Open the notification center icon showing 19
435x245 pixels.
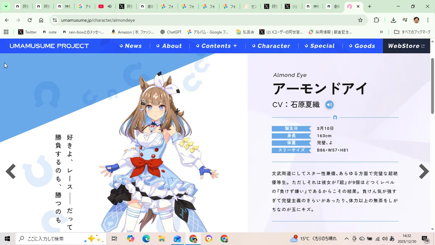point(425,239)
